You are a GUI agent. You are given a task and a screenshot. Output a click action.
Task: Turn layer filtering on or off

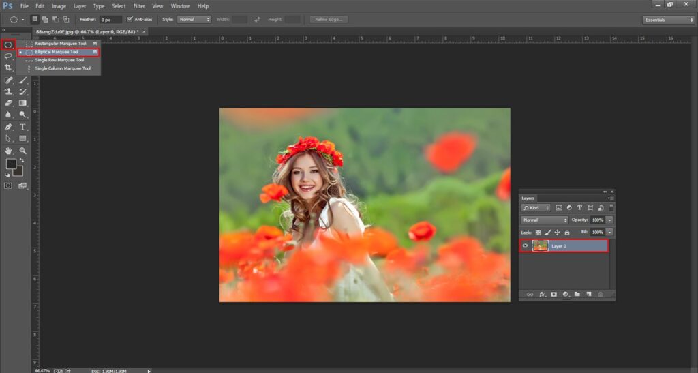611,207
